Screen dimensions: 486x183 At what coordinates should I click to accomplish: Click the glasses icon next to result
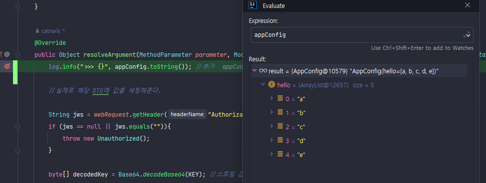click(x=263, y=71)
